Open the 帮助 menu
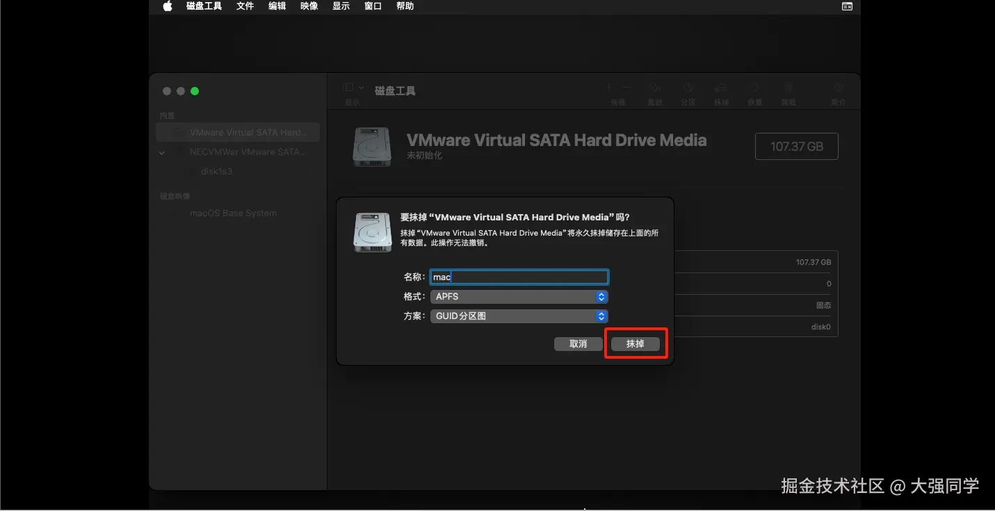 pos(405,6)
